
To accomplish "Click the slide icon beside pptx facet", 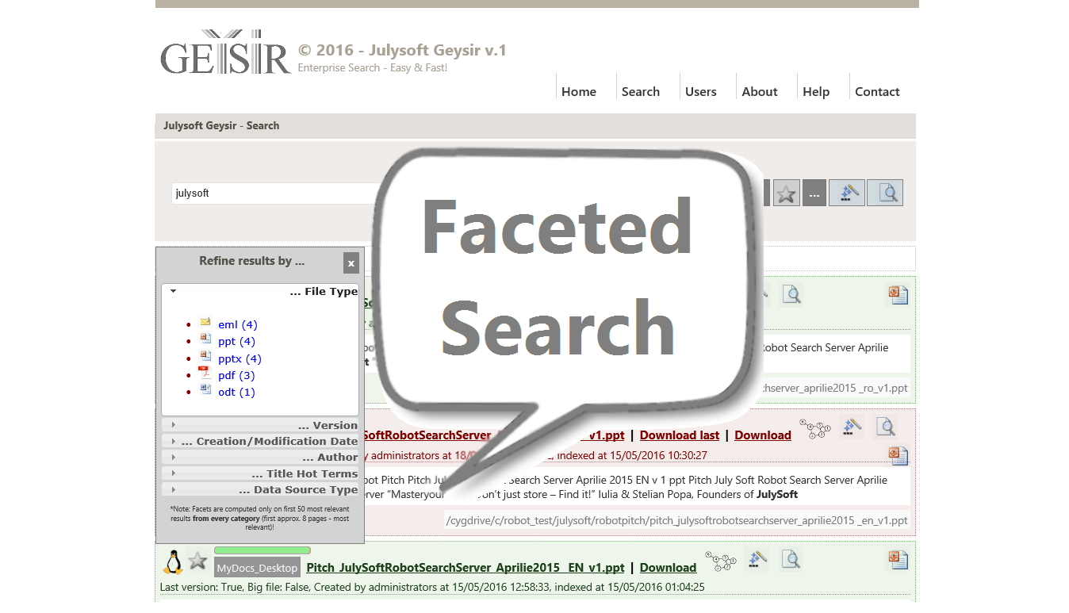I will 205,356.
